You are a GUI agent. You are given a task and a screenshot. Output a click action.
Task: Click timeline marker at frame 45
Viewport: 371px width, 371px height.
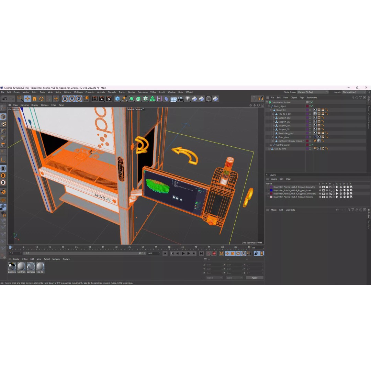pos(130,247)
